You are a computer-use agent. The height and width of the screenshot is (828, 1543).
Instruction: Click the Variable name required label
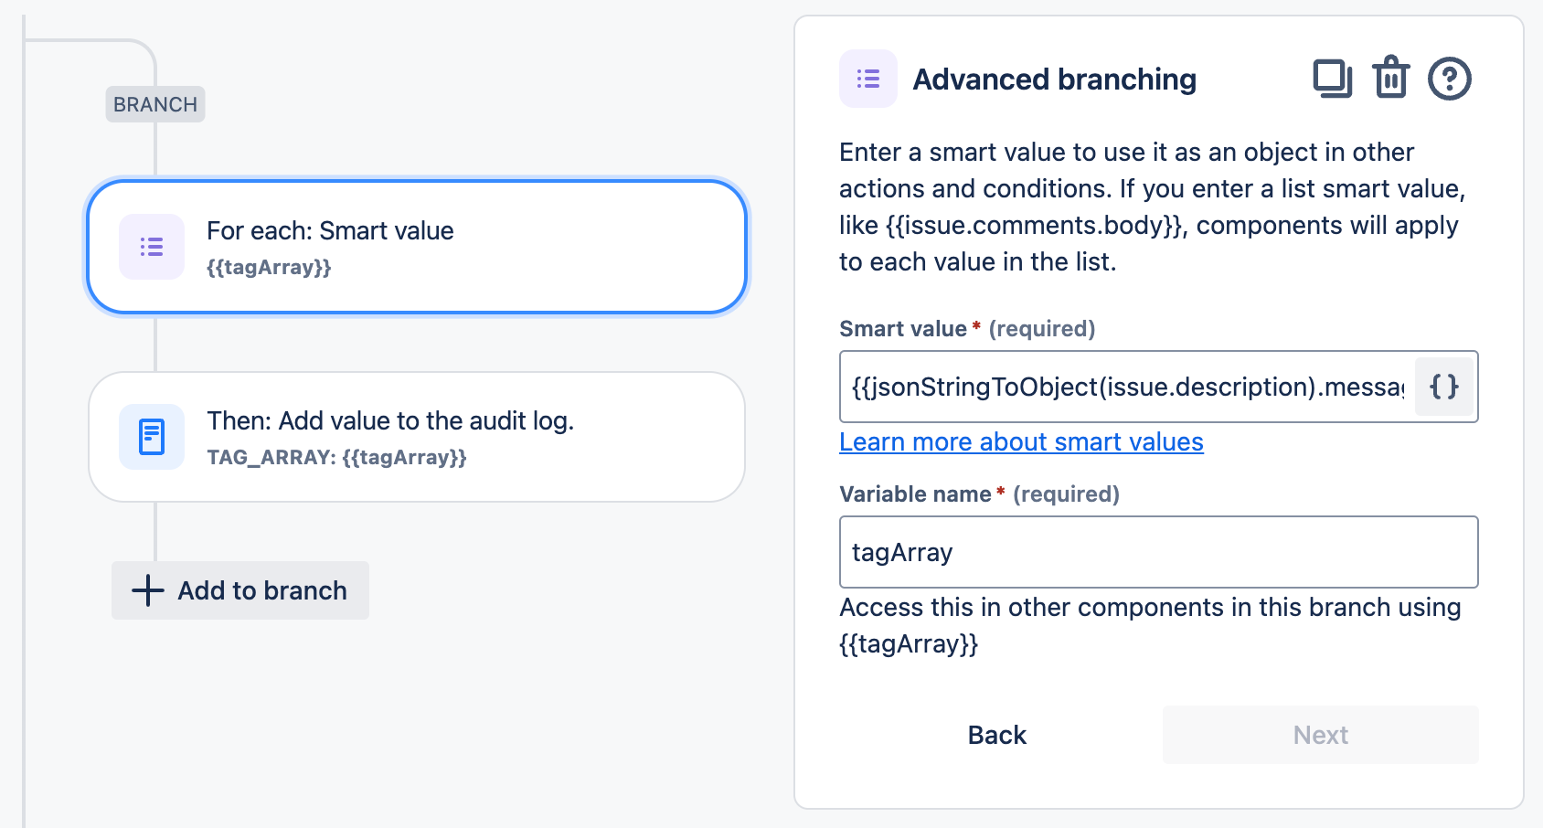(x=979, y=494)
